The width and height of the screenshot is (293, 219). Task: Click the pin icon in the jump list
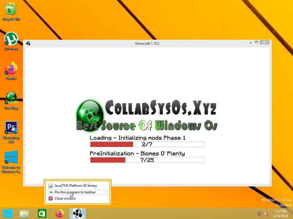[x=51, y=192]
